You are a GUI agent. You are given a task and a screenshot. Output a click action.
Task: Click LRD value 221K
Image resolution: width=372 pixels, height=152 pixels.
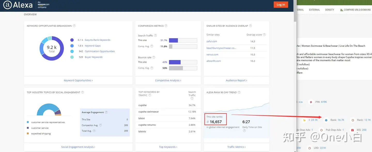323,148
